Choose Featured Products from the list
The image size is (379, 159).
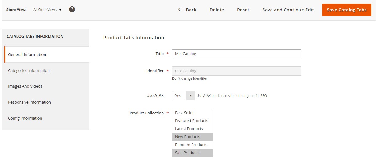(x=192, y=121)
